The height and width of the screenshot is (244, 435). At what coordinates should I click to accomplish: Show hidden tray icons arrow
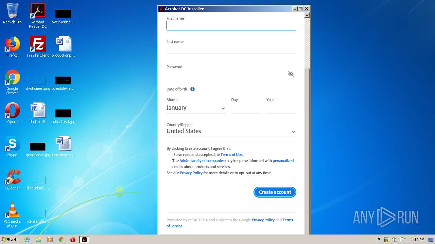tap(379, 240)
